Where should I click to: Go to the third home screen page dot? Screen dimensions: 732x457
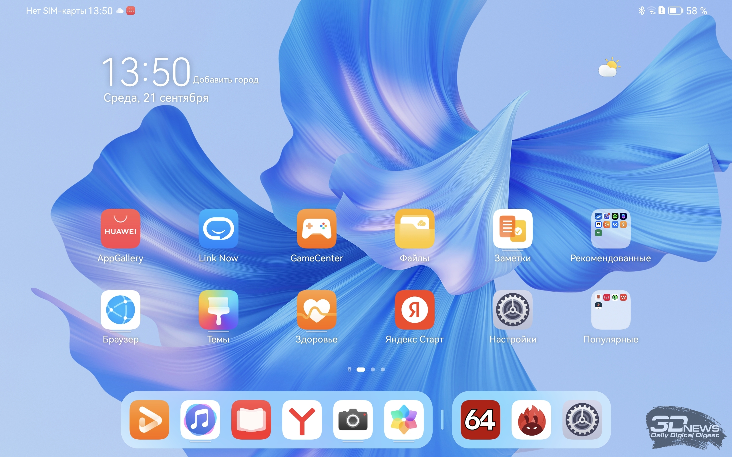coord(373,369)
